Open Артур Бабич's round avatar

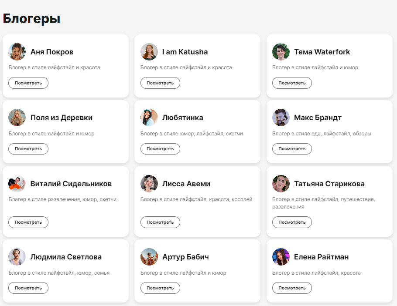pyautogui.click(x=149, y=257)
